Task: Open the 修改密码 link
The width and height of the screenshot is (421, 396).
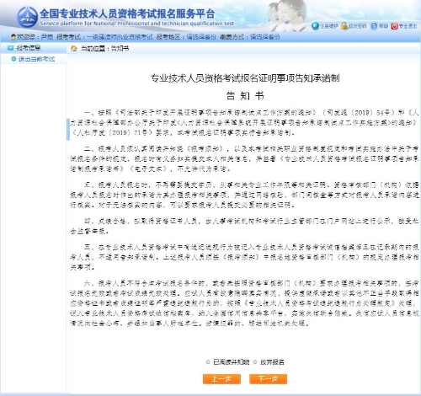Action: (358, 26)
